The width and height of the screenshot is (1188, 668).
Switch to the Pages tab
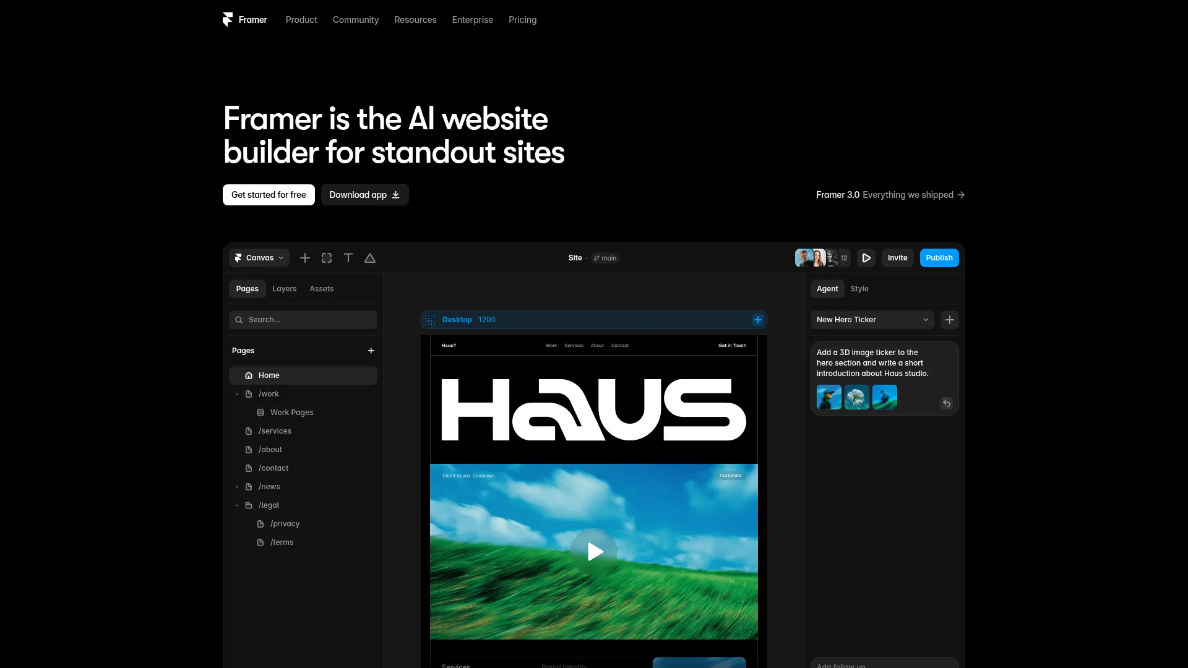click(x=247, y=289)
